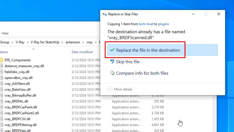Go to extension folder breadcrumb
234x132 pixels.
tap(73, 42)
